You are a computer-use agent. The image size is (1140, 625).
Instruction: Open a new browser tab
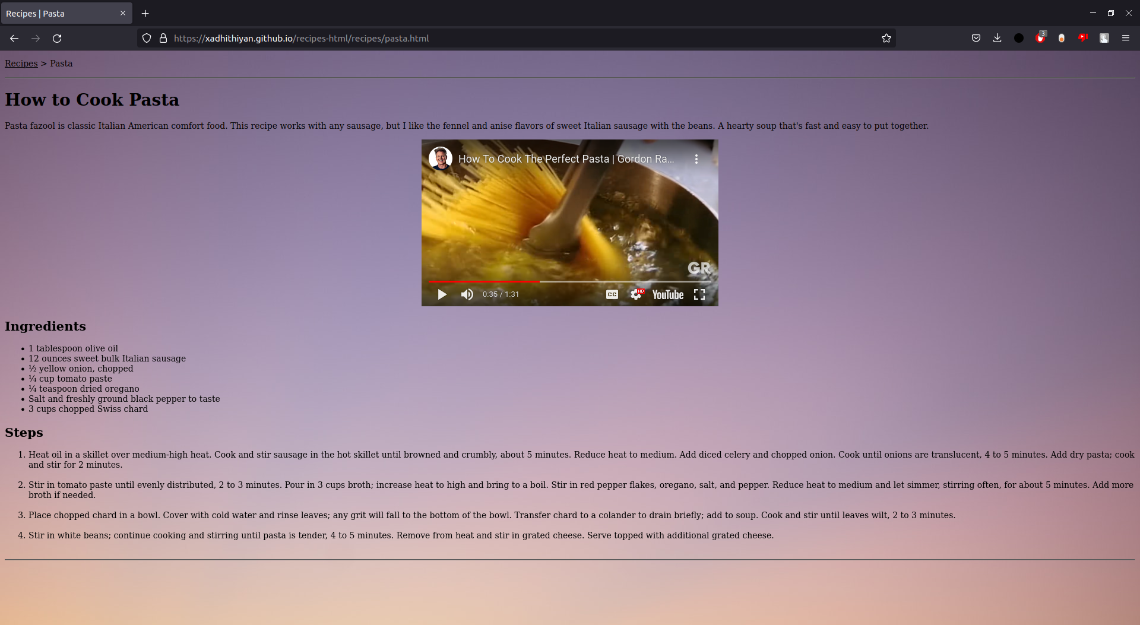(145, 13)
